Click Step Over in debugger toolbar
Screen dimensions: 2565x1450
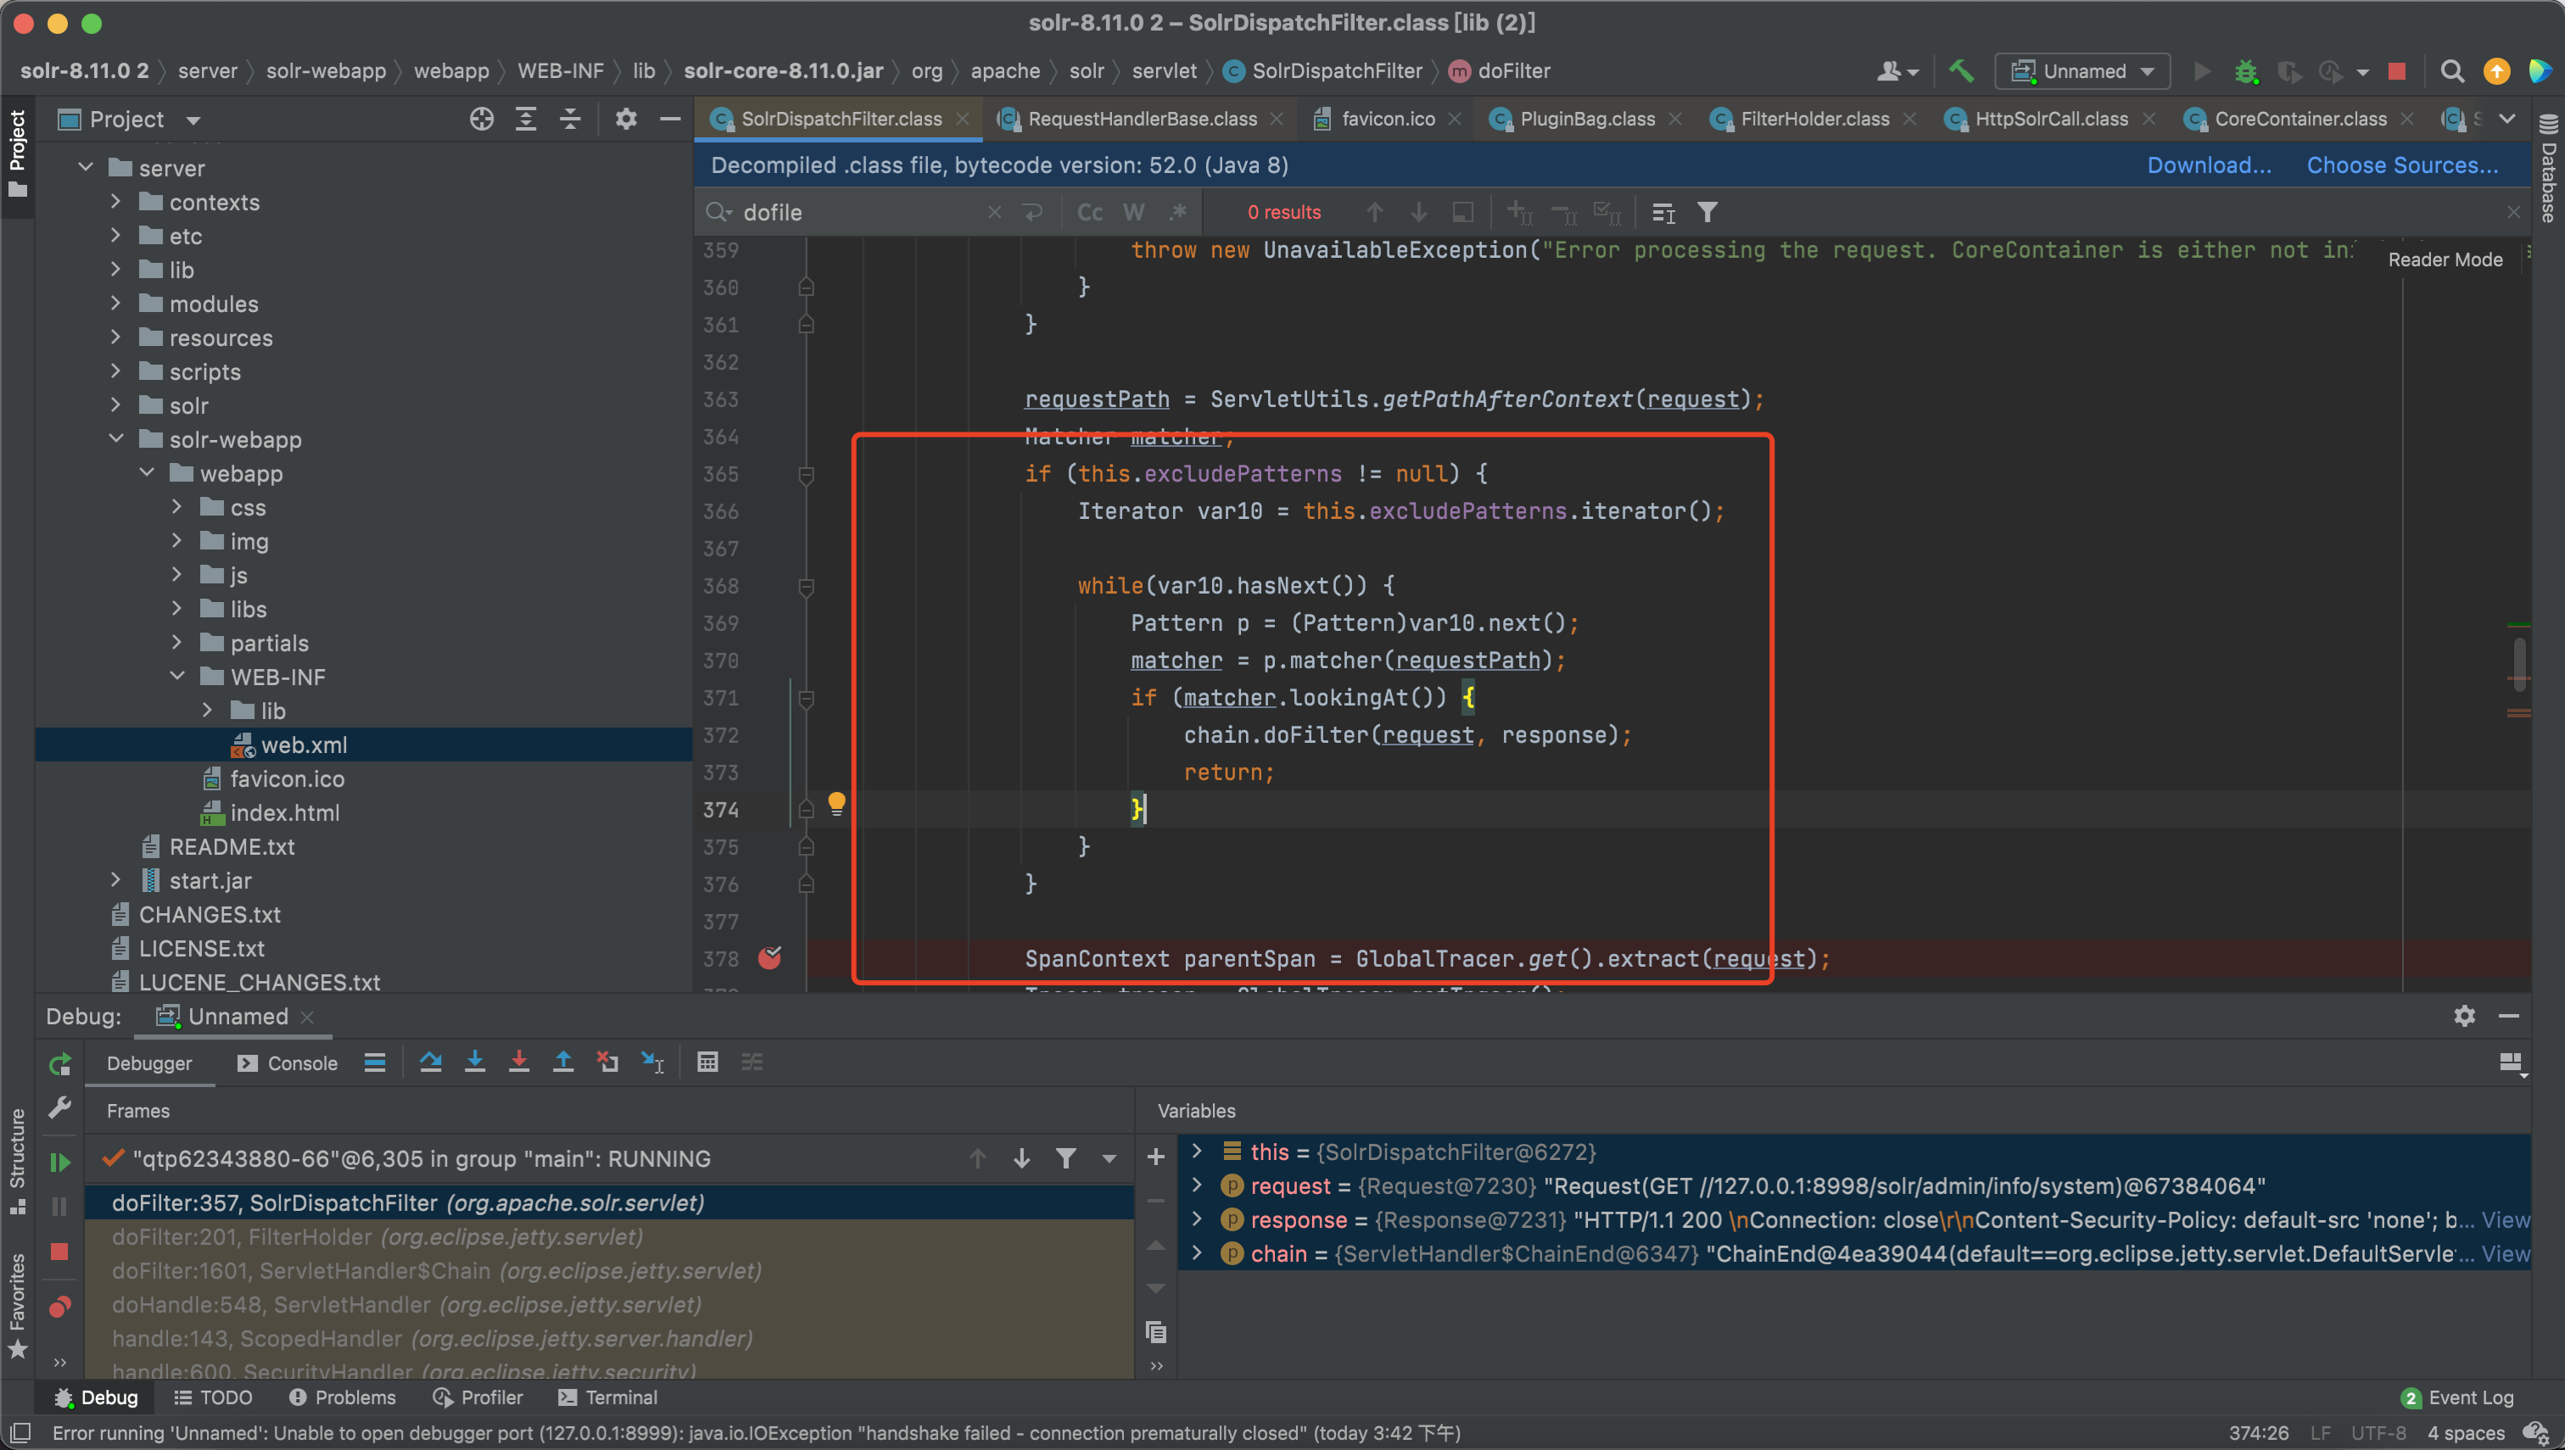coord(430,1062)
